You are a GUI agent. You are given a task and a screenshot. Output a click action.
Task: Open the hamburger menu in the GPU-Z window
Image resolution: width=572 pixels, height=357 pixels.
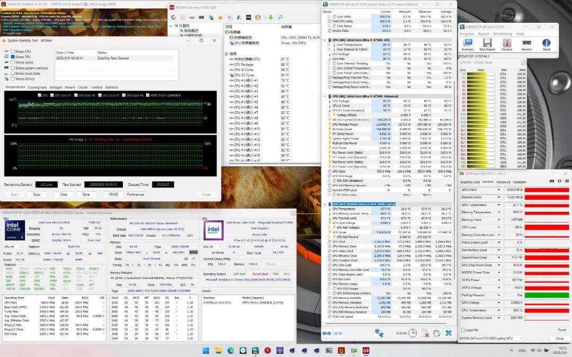[x=567, y=181]
